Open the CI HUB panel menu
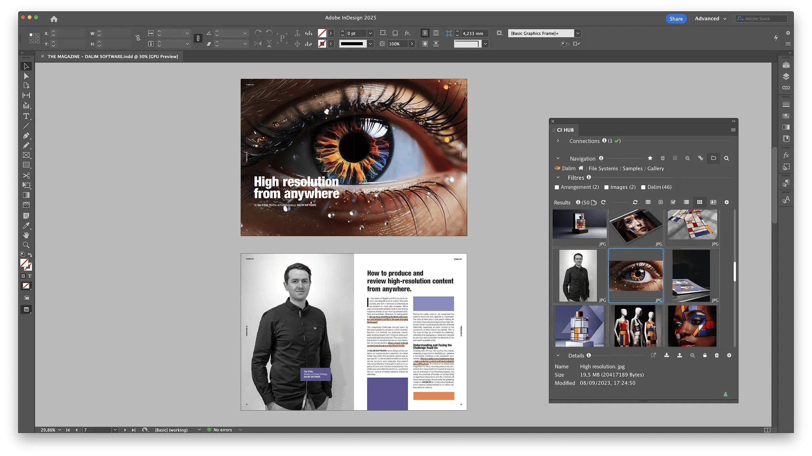Screen dimensions: 812x456 pos(733,130)
